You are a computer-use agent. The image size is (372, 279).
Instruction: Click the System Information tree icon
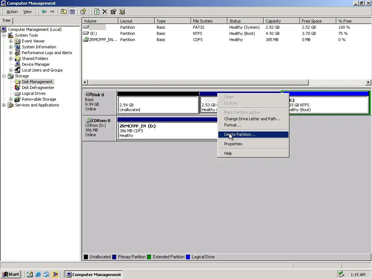tap(17, 47)
